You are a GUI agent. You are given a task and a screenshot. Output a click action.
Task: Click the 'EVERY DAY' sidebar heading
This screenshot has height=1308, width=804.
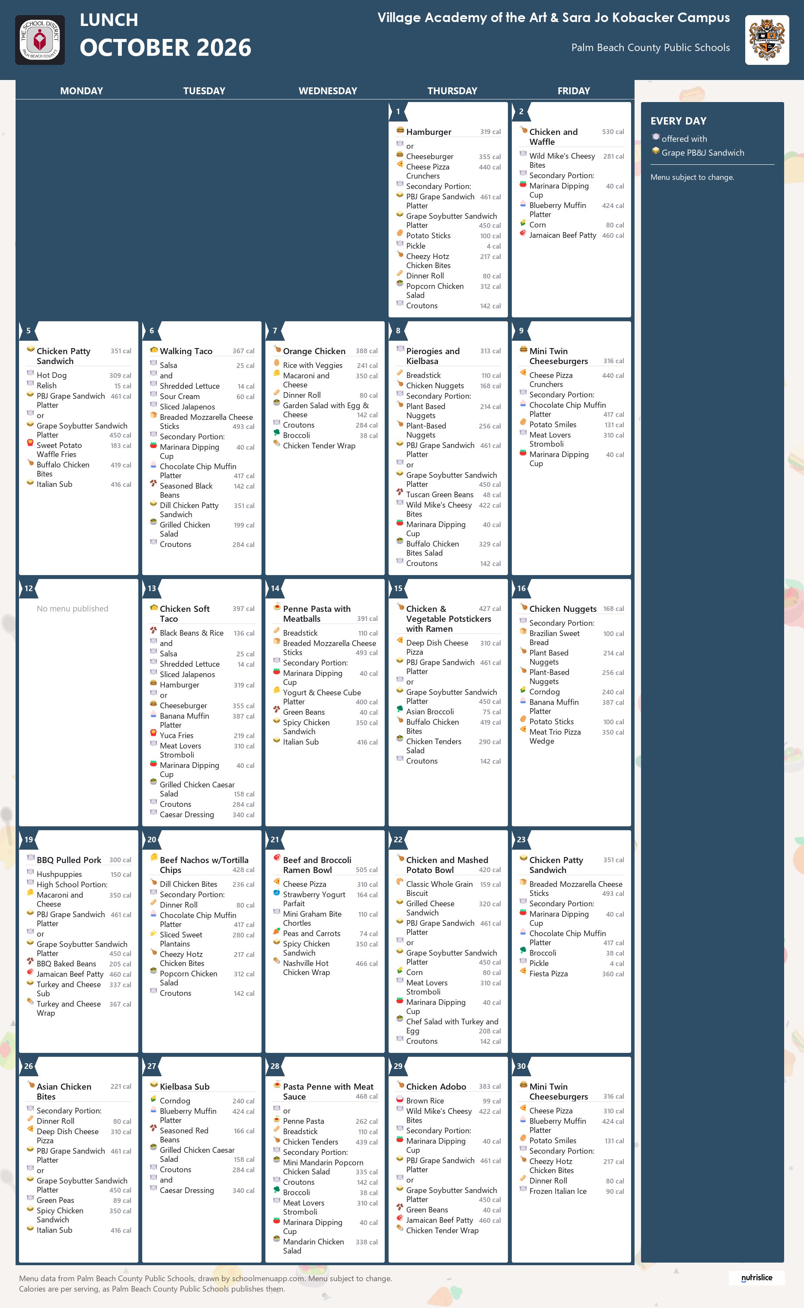(x=678, y=121)
